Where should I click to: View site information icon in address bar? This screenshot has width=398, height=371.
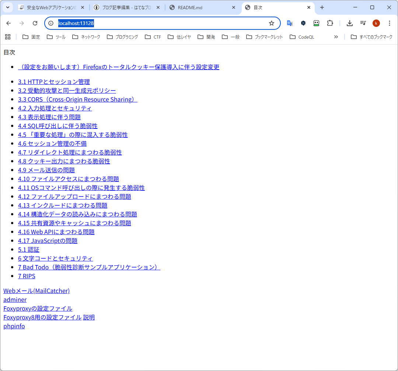tap(51, 23)
